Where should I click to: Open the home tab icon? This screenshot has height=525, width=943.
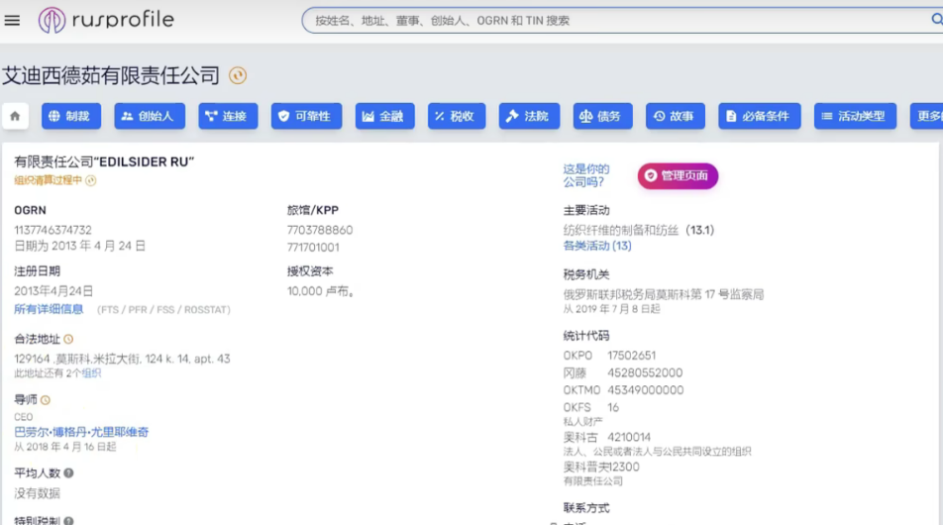point(15,116)
